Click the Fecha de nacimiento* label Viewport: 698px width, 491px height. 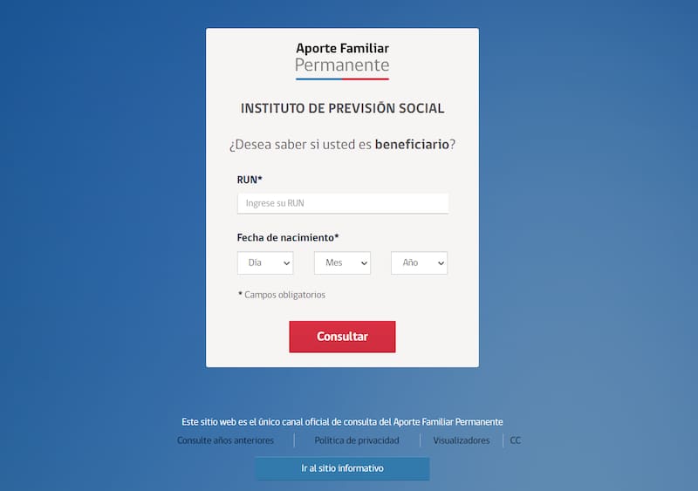pyautogui.click(x=288, y=237)
